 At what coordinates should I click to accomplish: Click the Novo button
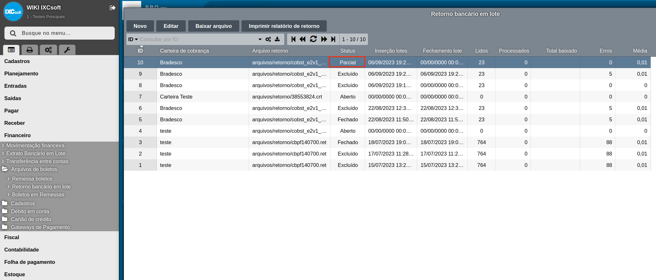click(140, 26)
